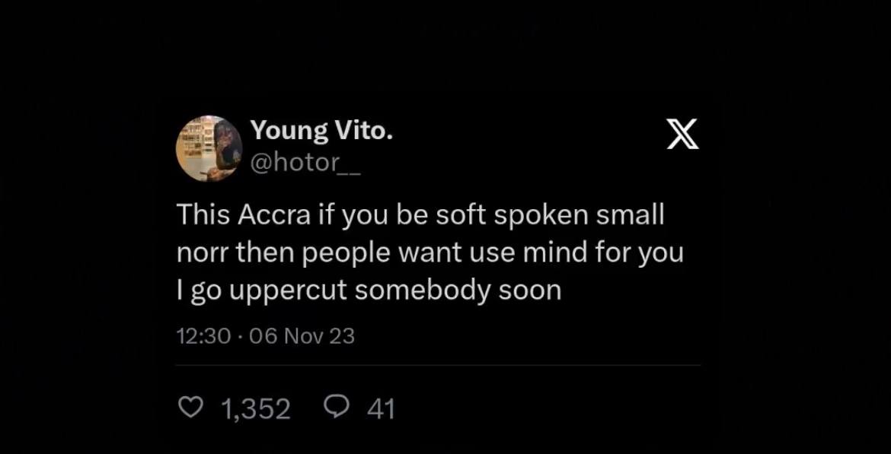This screenshot has width=891, height=454.
Task: Open the @hotor__ handle link
Action: coord(305,164)
